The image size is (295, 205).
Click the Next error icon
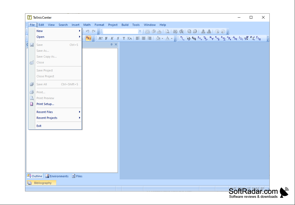tap(189, 31)
